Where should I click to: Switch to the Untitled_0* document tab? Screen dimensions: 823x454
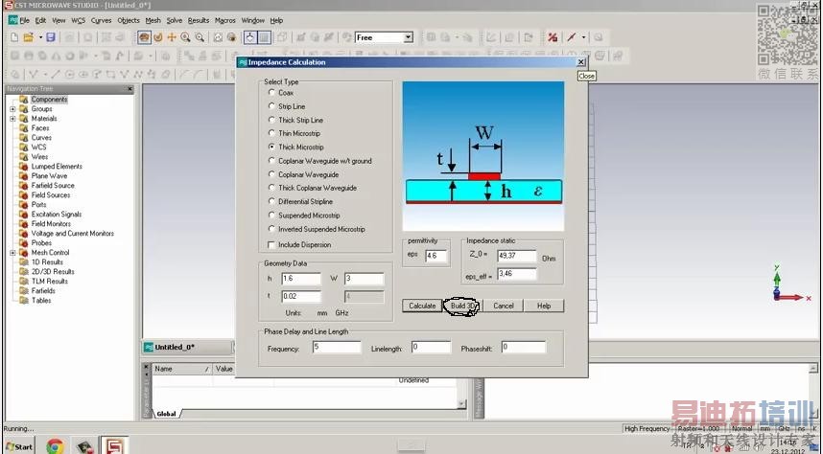coord(187,347)
